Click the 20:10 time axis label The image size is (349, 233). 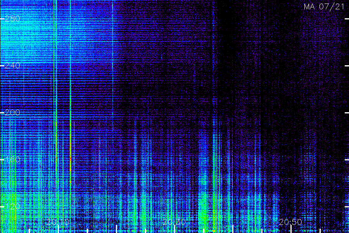(x=58, y=222)
